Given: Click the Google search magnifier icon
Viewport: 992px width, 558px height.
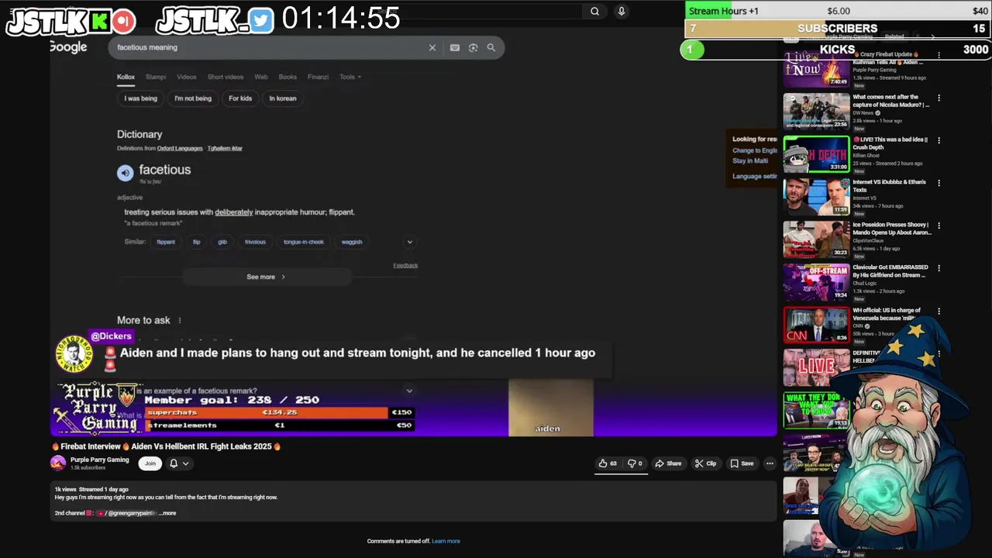Looking at the screenshot, I should click(x=491, y=47).
